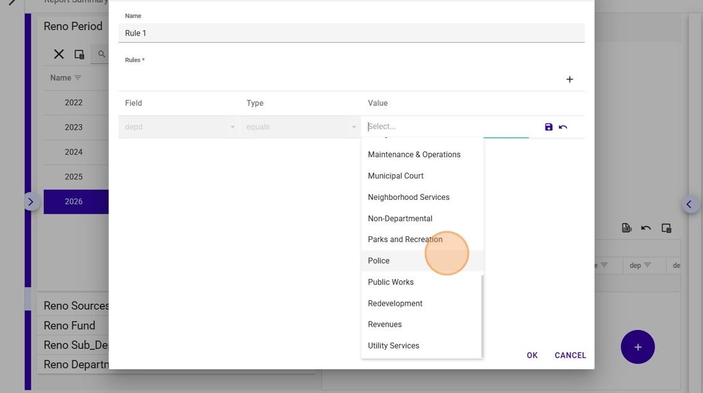
Task: Click the search magnifier in Reno Period
Action: click(x=102, y=54)
